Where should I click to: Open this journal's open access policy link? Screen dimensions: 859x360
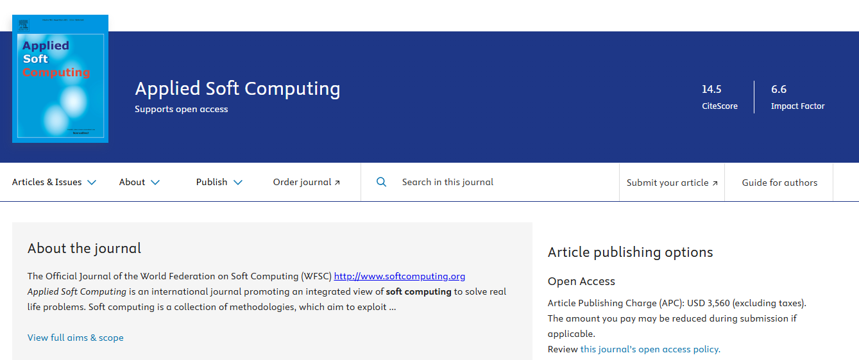pos(650,349)
